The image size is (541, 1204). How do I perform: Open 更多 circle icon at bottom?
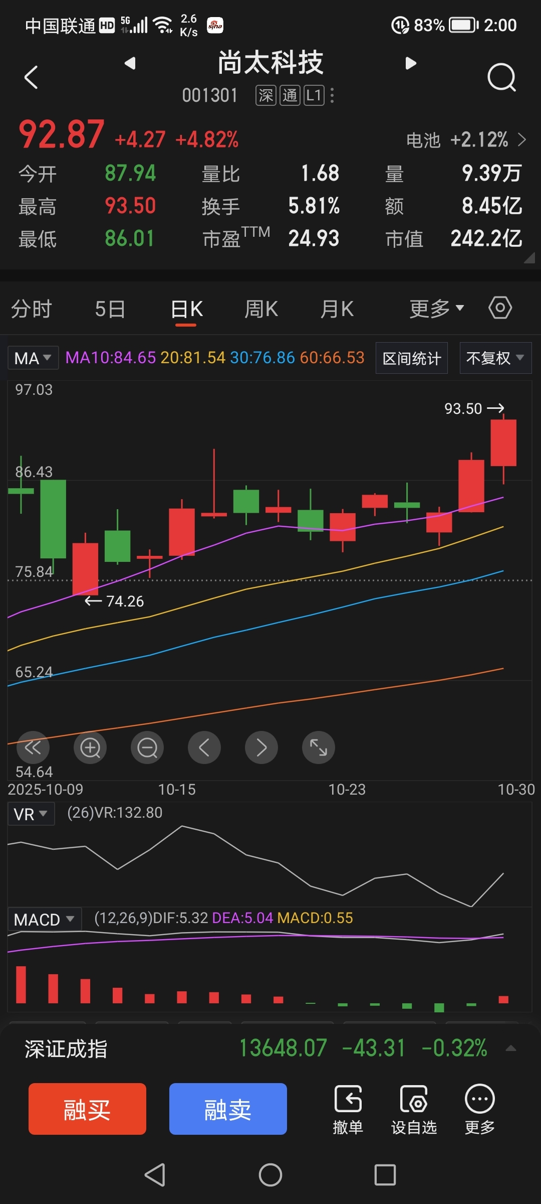(480, 1110)
